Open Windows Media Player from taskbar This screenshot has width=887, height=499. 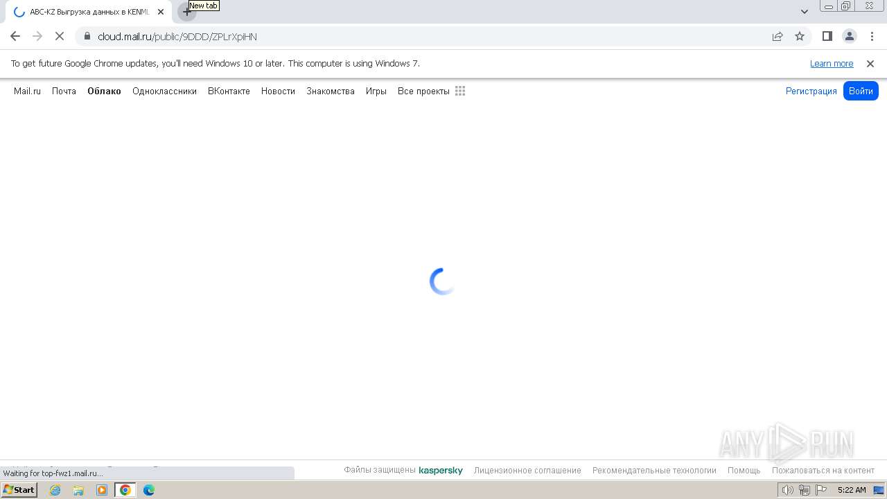pos(102,490)
